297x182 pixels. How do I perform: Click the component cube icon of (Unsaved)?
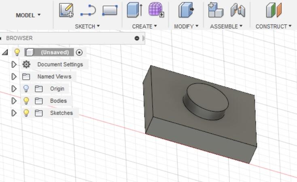click(x=30, y=52)
